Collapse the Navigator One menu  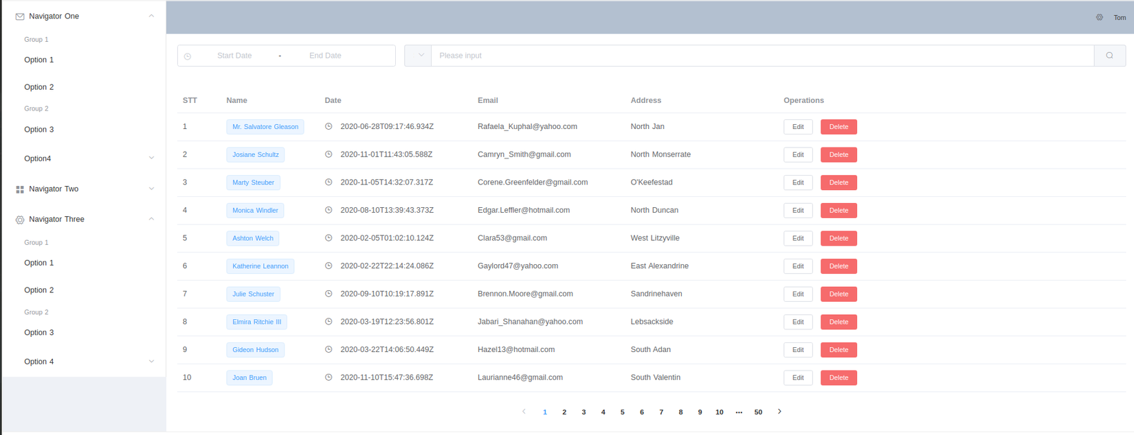151,16
